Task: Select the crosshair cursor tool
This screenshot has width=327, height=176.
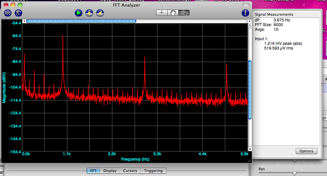Action: coord(161,13)
